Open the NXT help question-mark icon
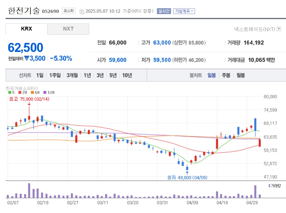Screen dimensions: 286x213 click(279, 29)
